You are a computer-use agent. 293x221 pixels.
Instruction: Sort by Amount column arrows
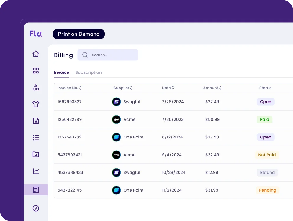coord(220,88)
